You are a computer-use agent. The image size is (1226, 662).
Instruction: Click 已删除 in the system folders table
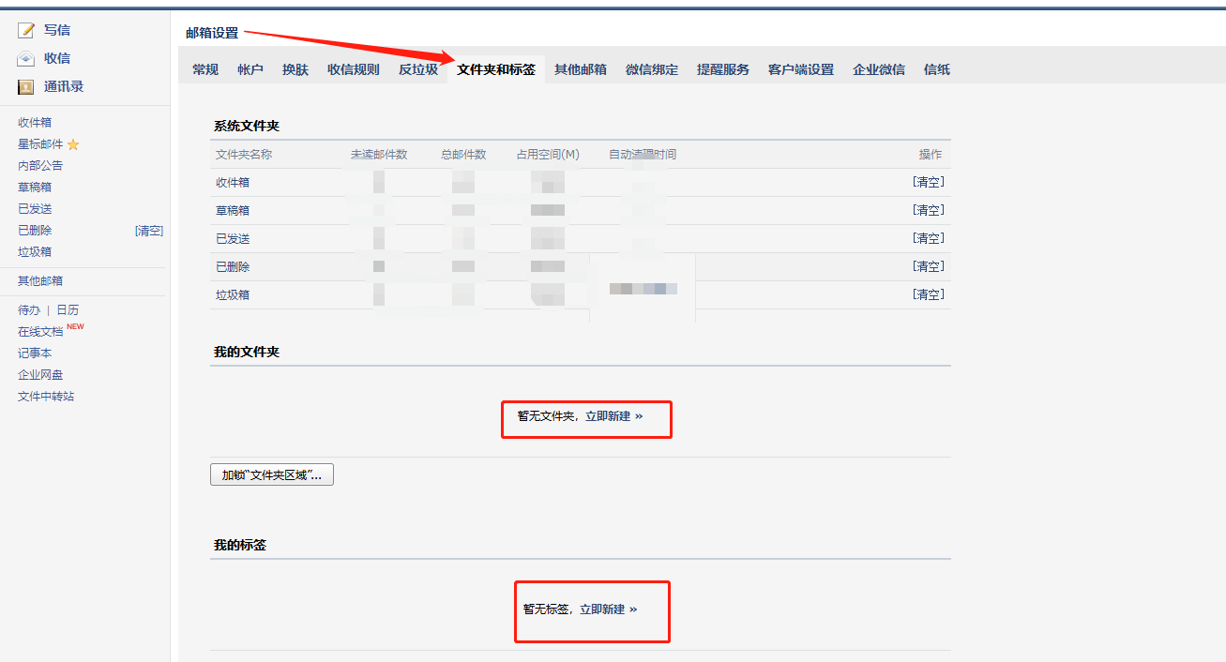tap(233, 267)
